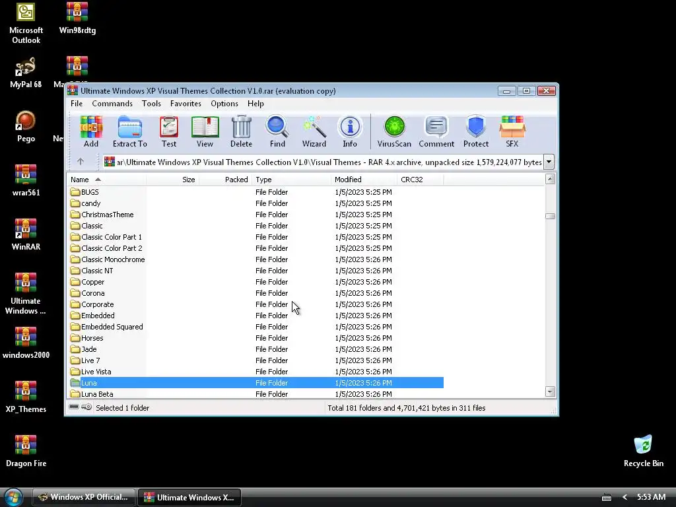
Task: Click the file list scroll up arrow
Action: point(550,179)
